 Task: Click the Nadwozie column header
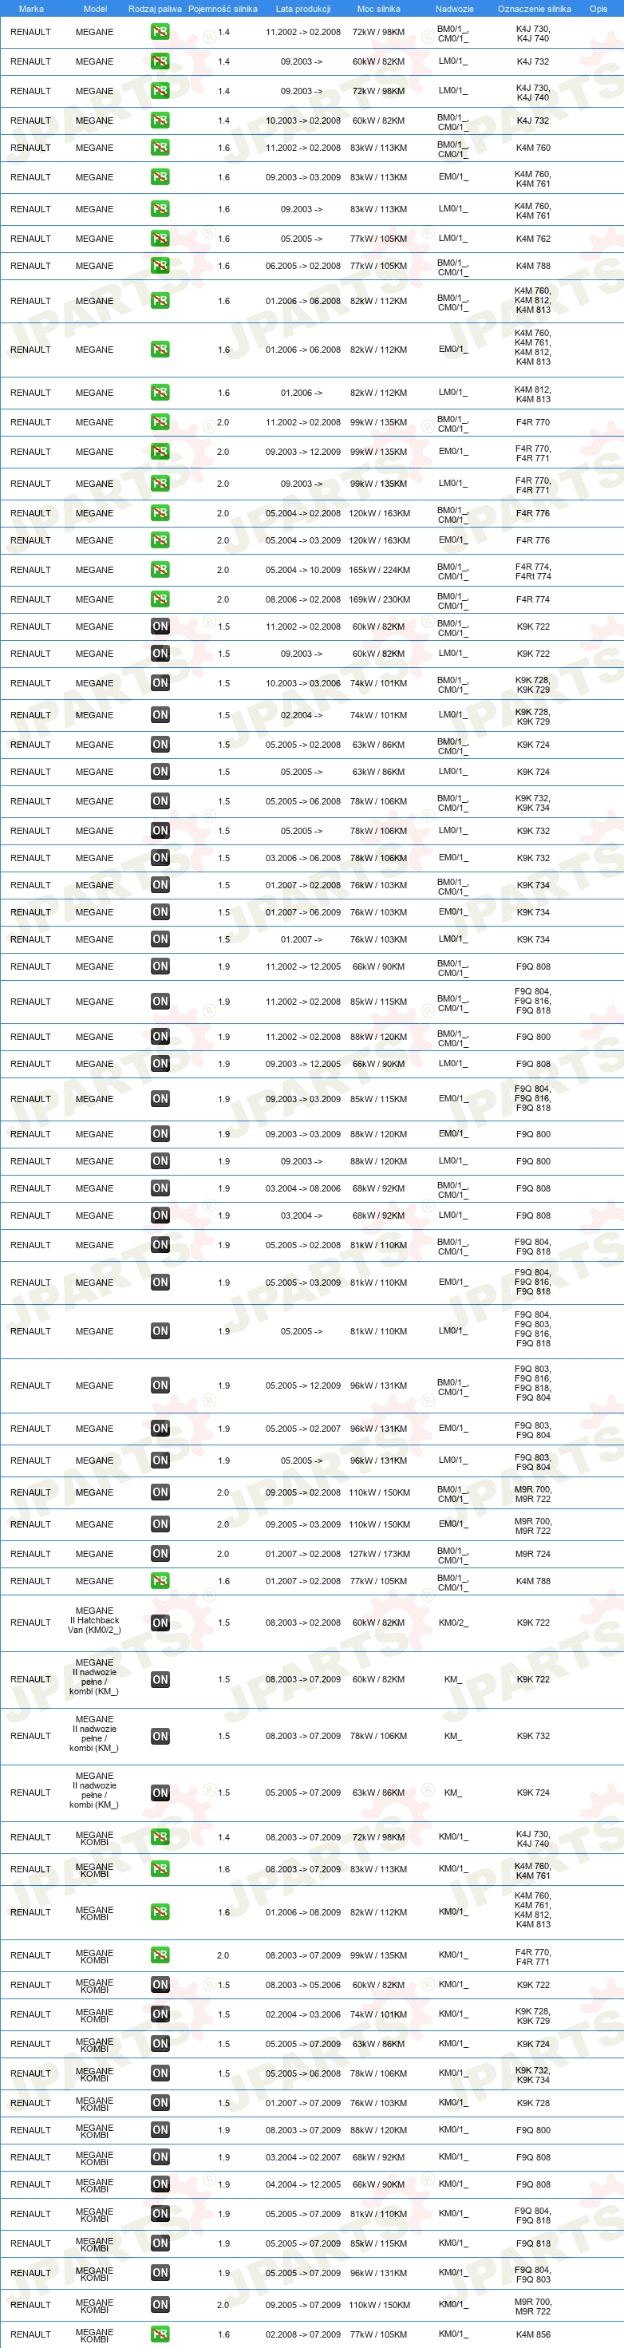click(455, 9)
